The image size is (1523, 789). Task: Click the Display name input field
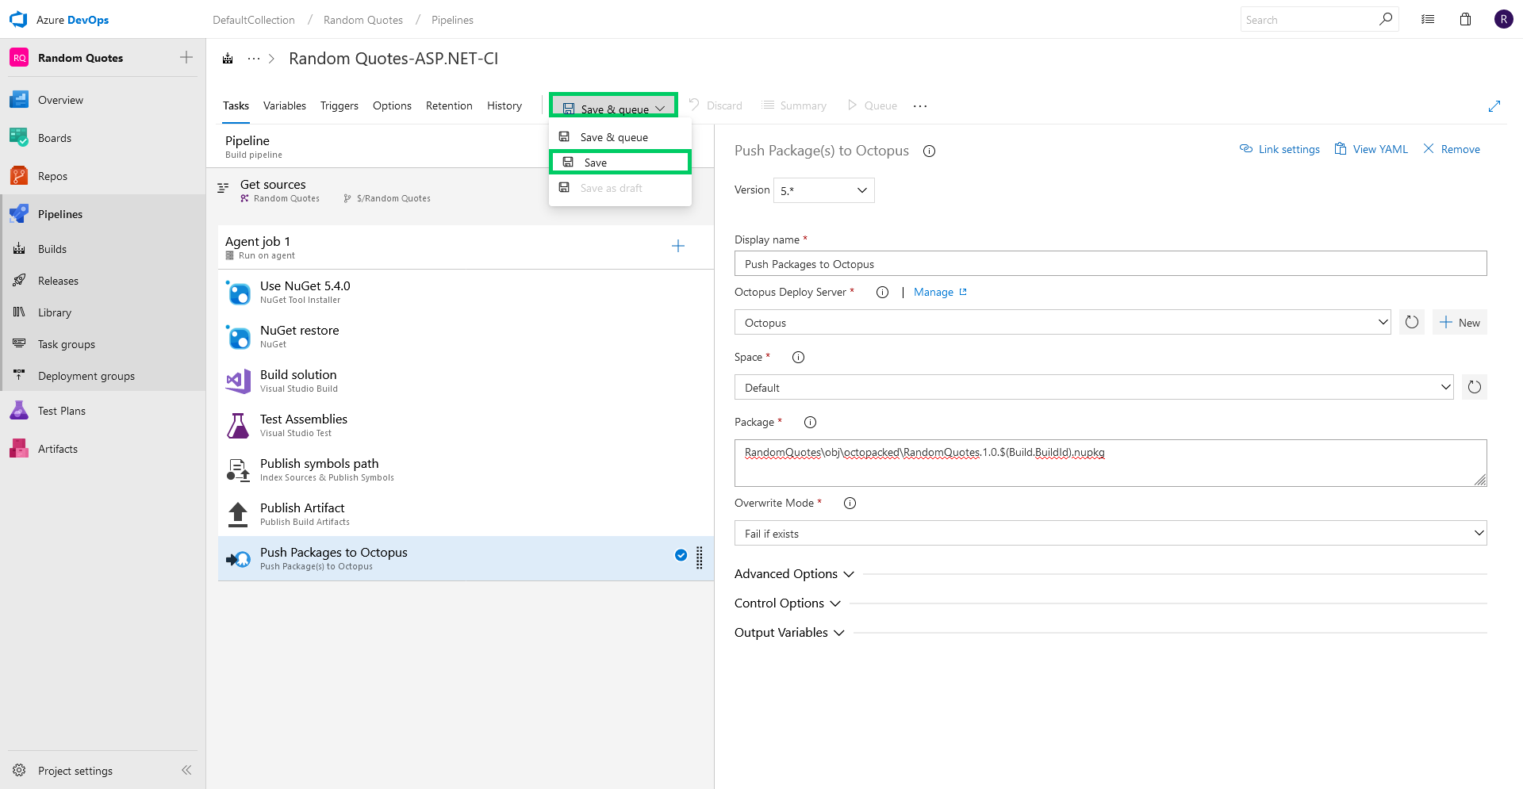click(1111, 263)
